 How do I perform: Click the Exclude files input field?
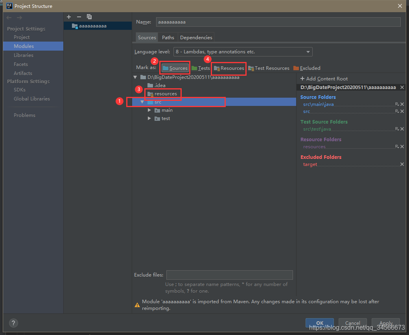[x=230, y=275]
